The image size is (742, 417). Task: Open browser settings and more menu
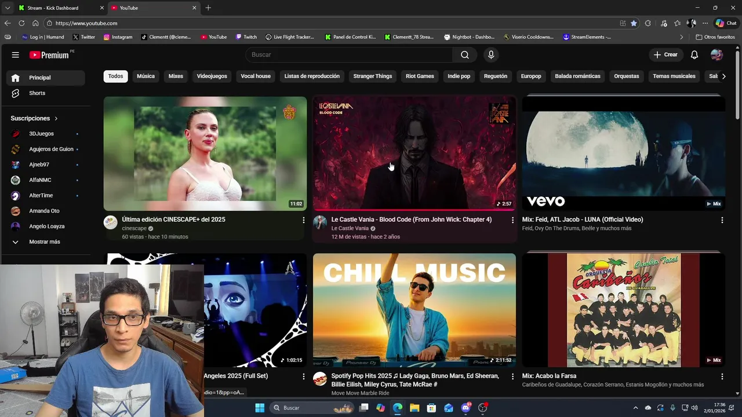click(x=705, y=23)
